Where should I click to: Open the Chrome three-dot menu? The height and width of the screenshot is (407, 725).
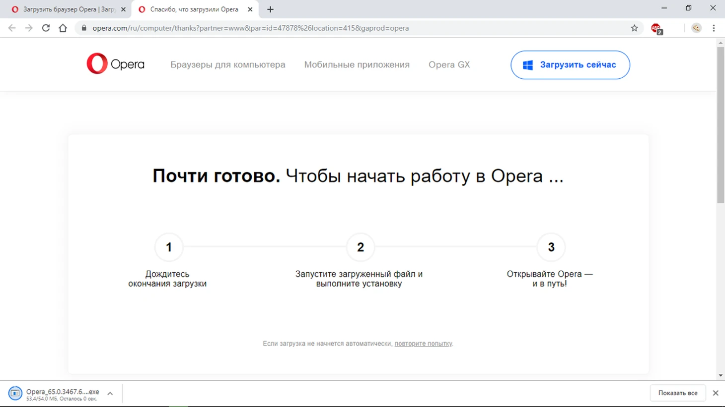point(714,28)
